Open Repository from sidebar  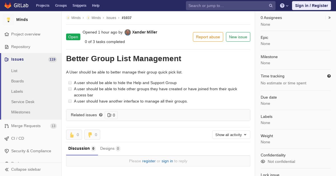point(21,47)
